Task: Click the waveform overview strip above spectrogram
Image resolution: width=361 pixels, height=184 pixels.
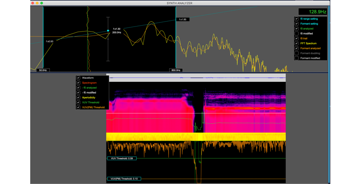Action: (196, 78)
